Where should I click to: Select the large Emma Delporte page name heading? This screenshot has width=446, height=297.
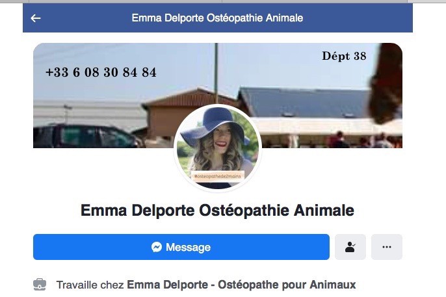(x=217, y=211)
